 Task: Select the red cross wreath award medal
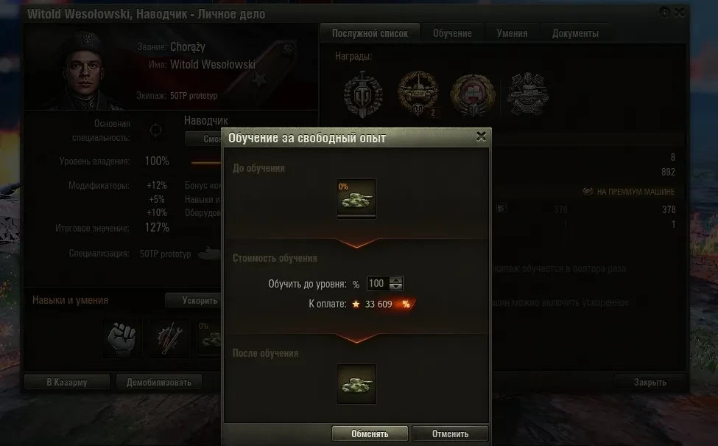(473, 95)
